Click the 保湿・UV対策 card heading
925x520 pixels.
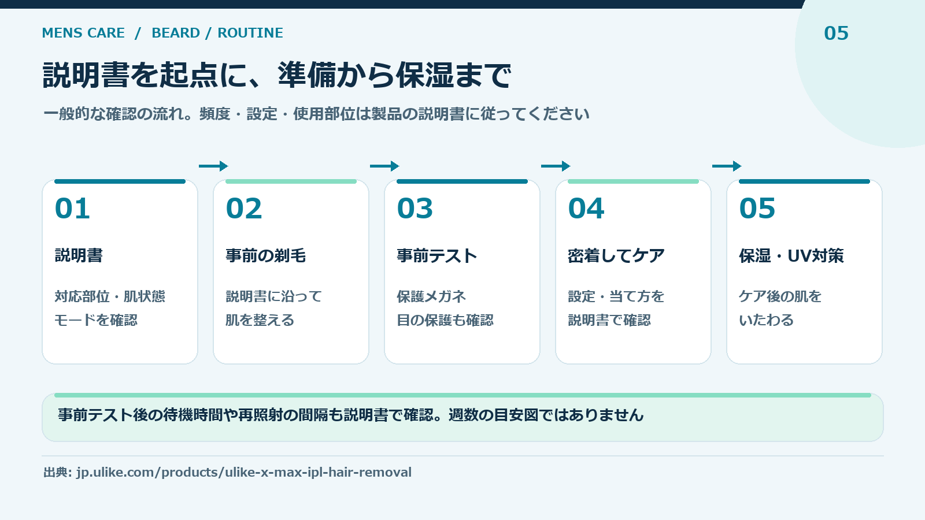click(791, 255)
